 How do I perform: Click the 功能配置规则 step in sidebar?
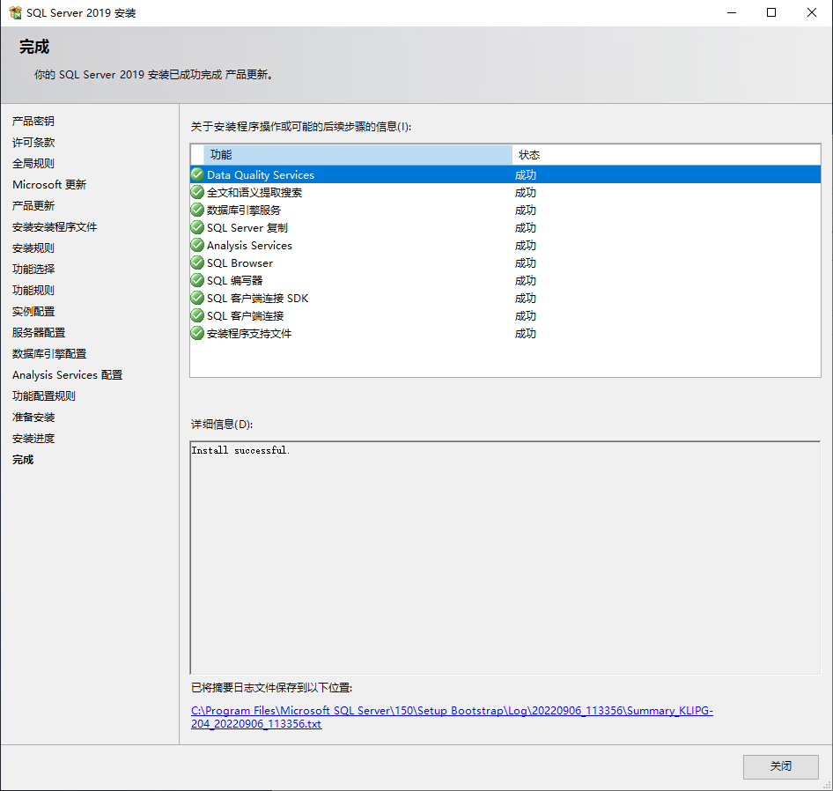(43, 396)
